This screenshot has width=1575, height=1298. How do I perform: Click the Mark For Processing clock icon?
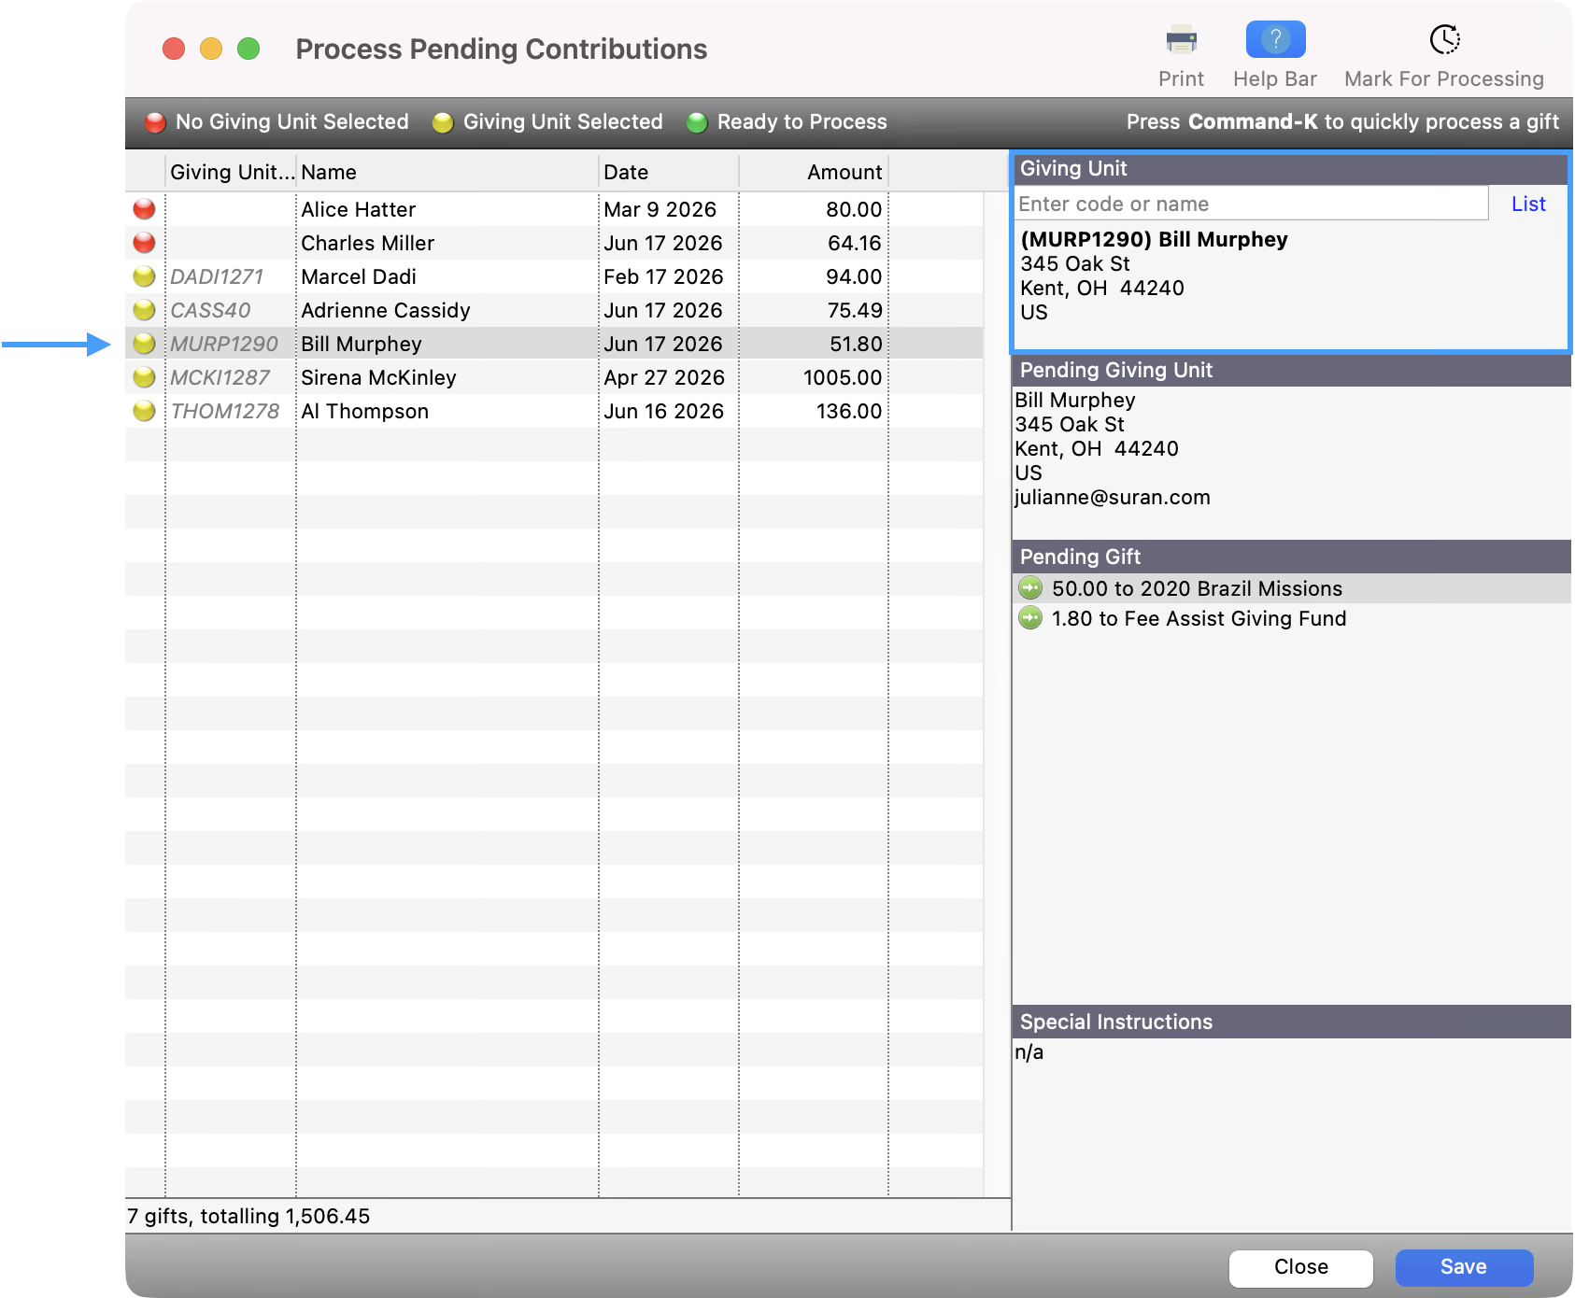[1444, 40]
